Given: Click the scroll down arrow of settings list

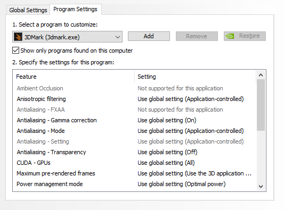Looking at the screenshot, I should (x=261, y=186).
